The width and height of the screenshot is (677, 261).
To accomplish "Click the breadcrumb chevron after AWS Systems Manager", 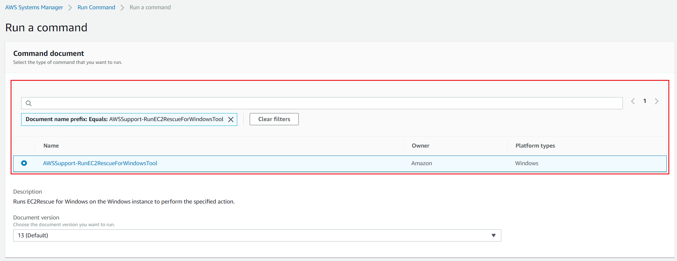I will click(70, 8).
